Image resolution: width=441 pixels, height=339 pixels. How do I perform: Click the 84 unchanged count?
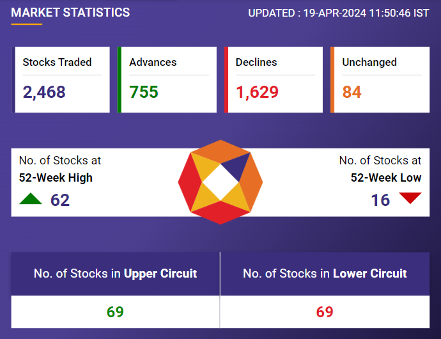[x=352, y=92]
